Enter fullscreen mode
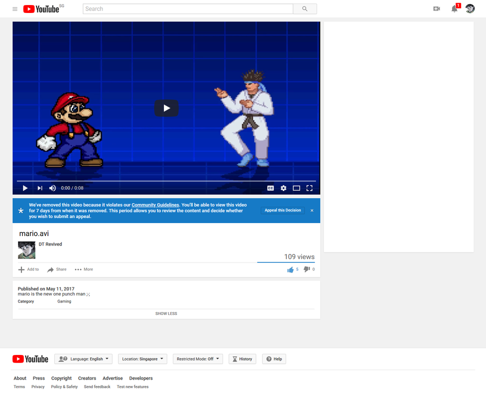Viewport: 486px width, 400px height. point(309,188)
